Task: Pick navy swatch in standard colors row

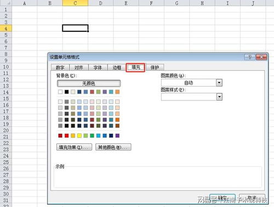Action: 111,136
